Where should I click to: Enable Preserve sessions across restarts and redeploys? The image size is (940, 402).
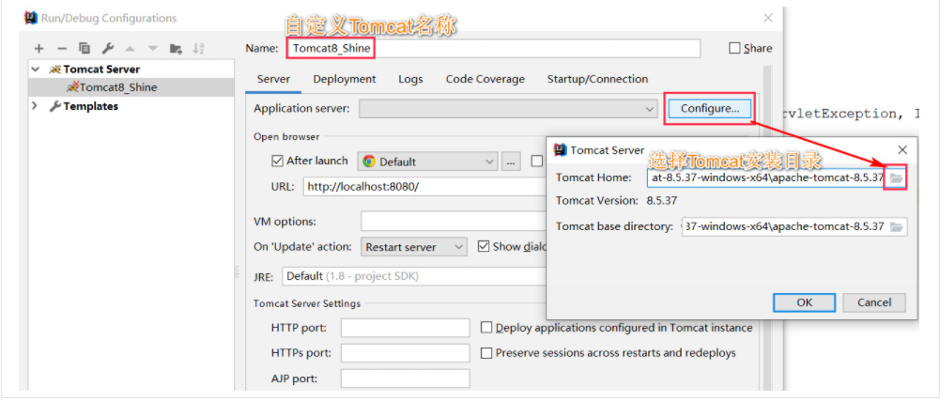pos(486,353)
